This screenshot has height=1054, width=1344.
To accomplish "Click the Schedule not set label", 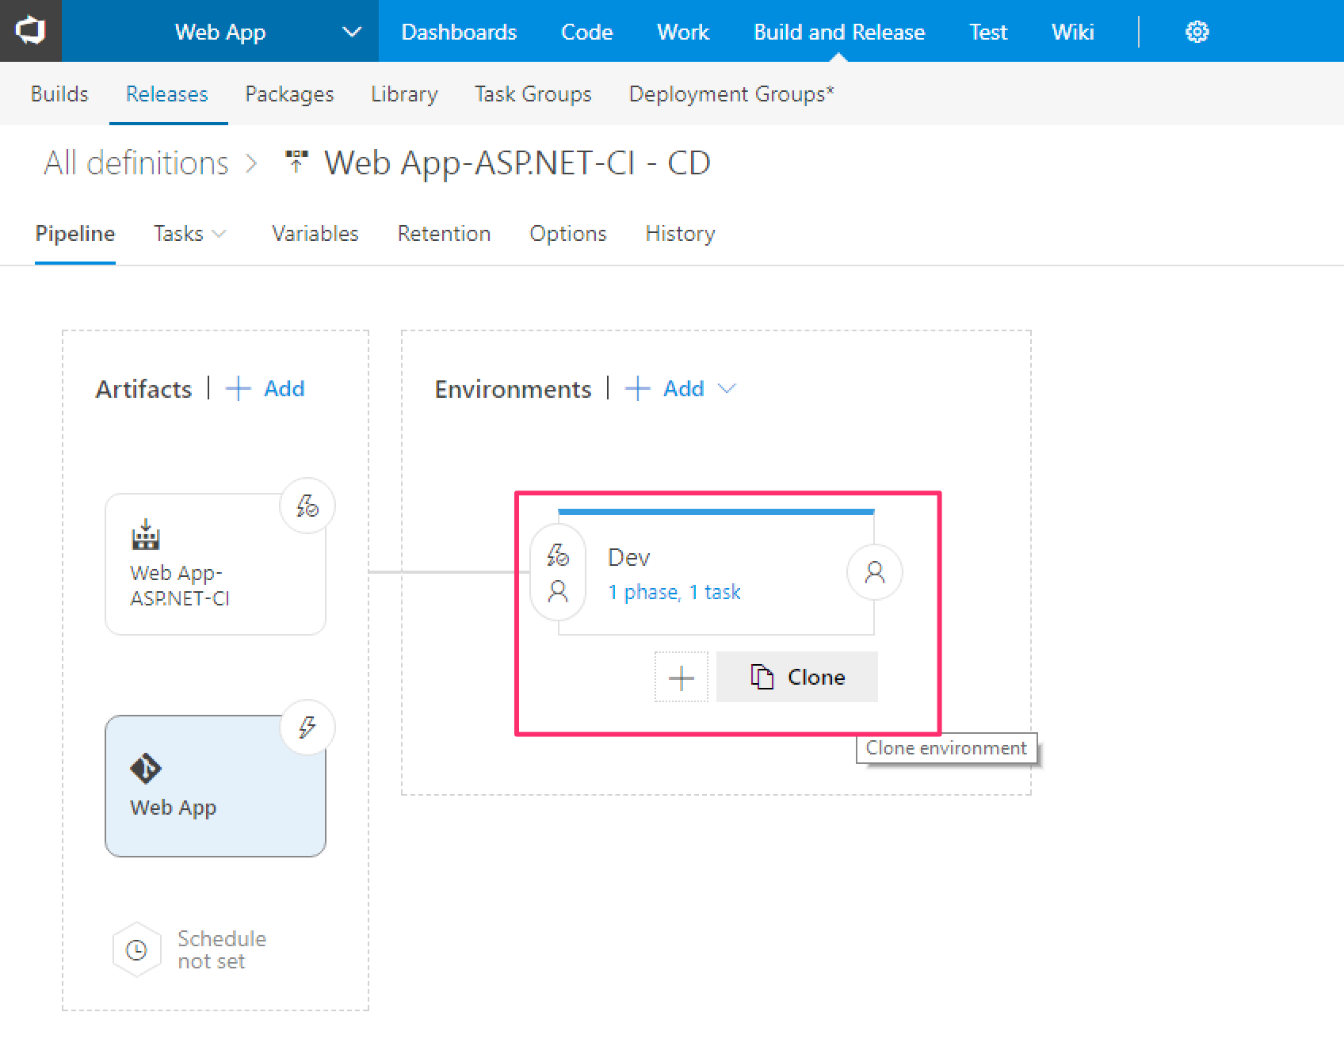I will [x=222, y=949].
